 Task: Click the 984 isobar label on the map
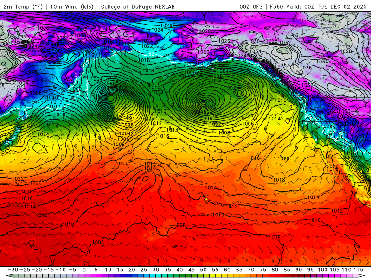tap(114, 115)
